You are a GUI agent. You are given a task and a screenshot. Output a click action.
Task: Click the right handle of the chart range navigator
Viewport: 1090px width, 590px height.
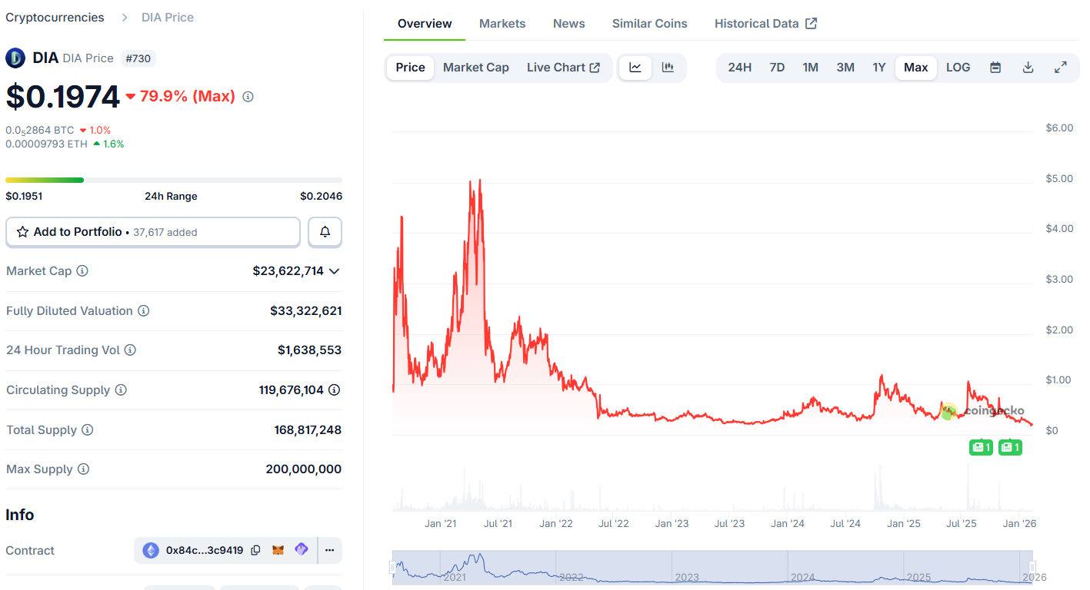(1032, 567)
